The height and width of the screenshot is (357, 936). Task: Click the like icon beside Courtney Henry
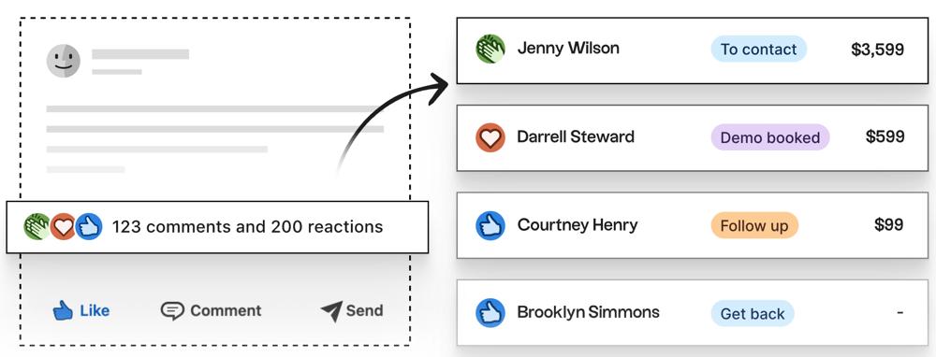490,226
